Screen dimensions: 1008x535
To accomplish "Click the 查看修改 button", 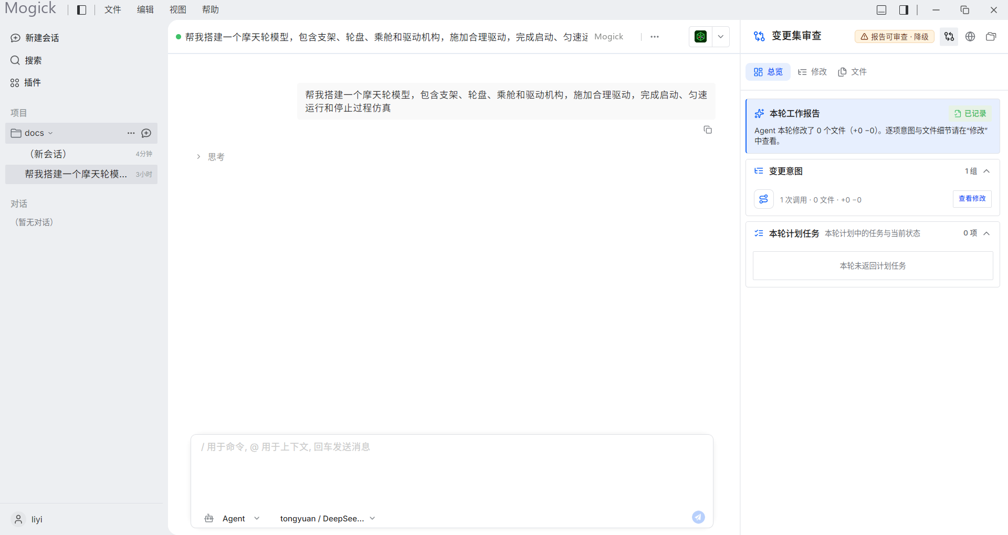I will point(972,199).
